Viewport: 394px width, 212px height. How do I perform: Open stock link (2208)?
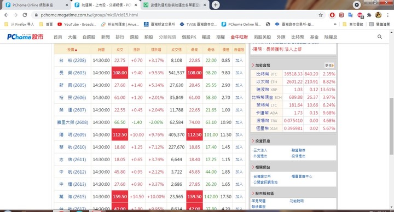73,61
